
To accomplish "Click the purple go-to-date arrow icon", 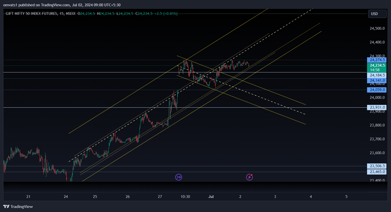I will pos(179,177).
